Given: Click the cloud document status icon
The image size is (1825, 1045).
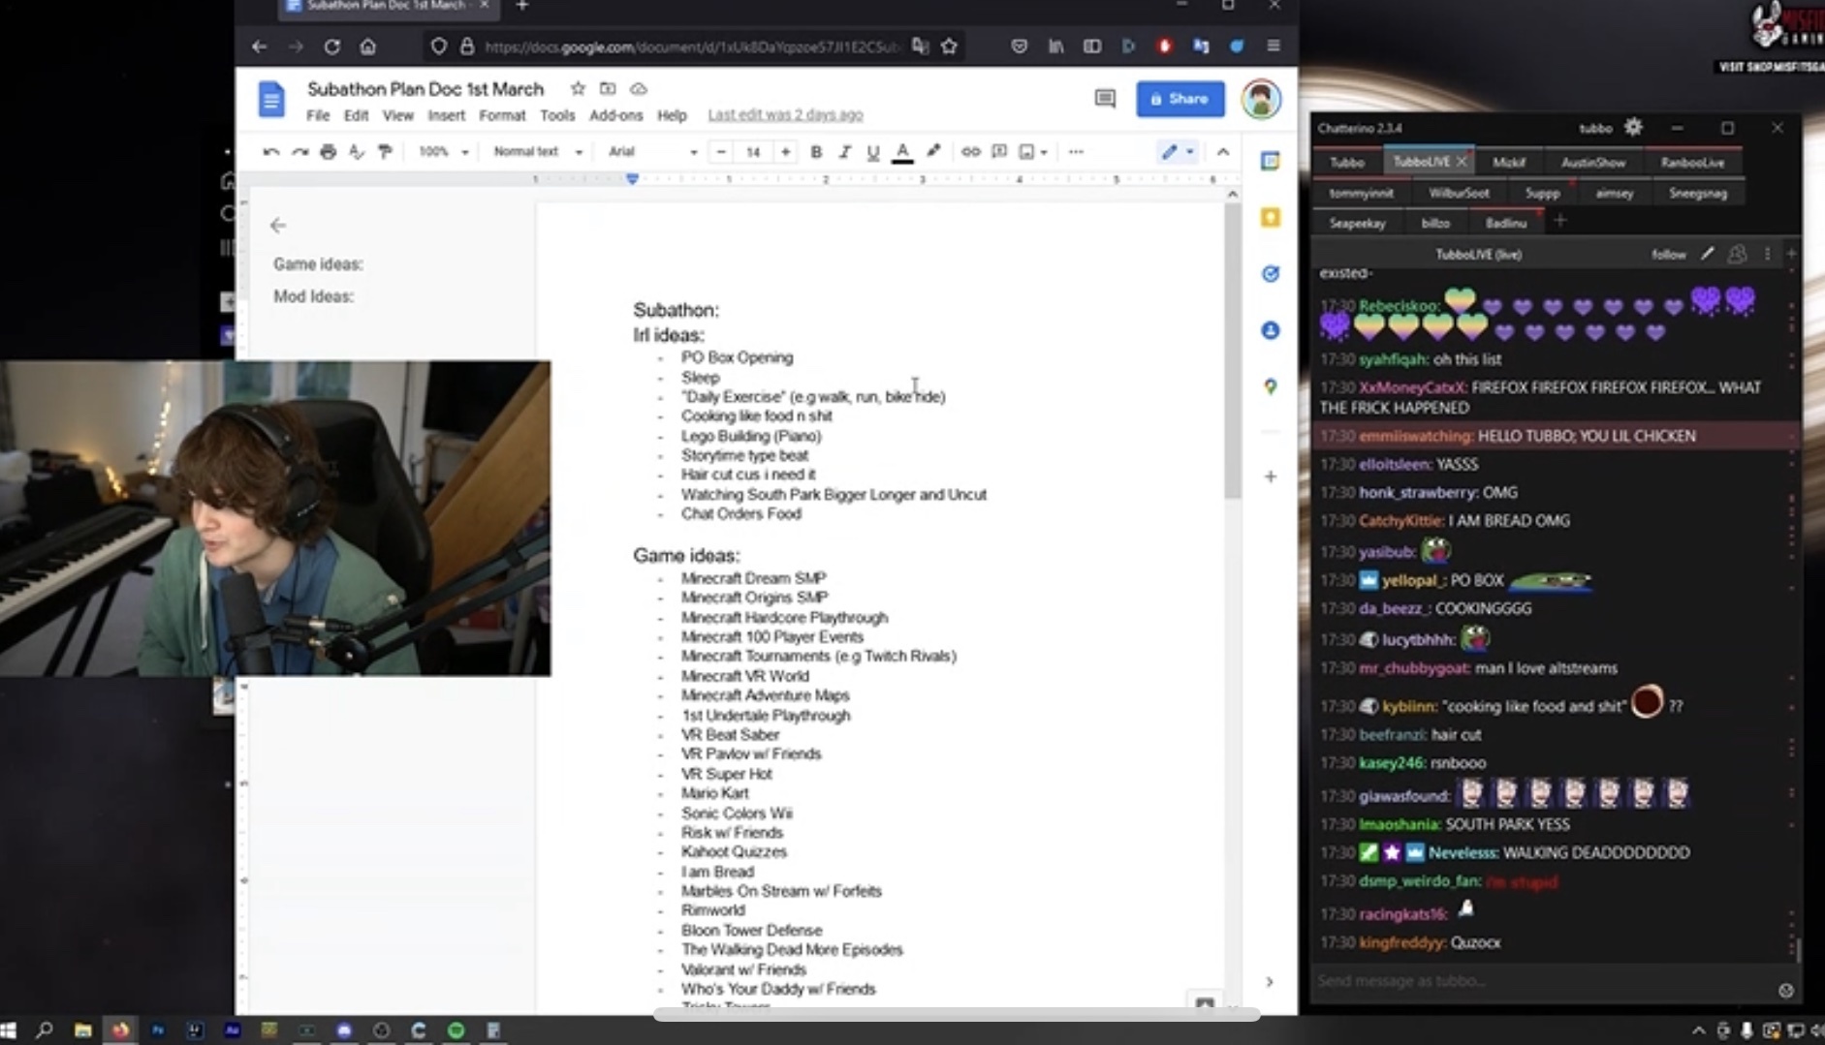Looking at the screenshot, I should 638,89.
